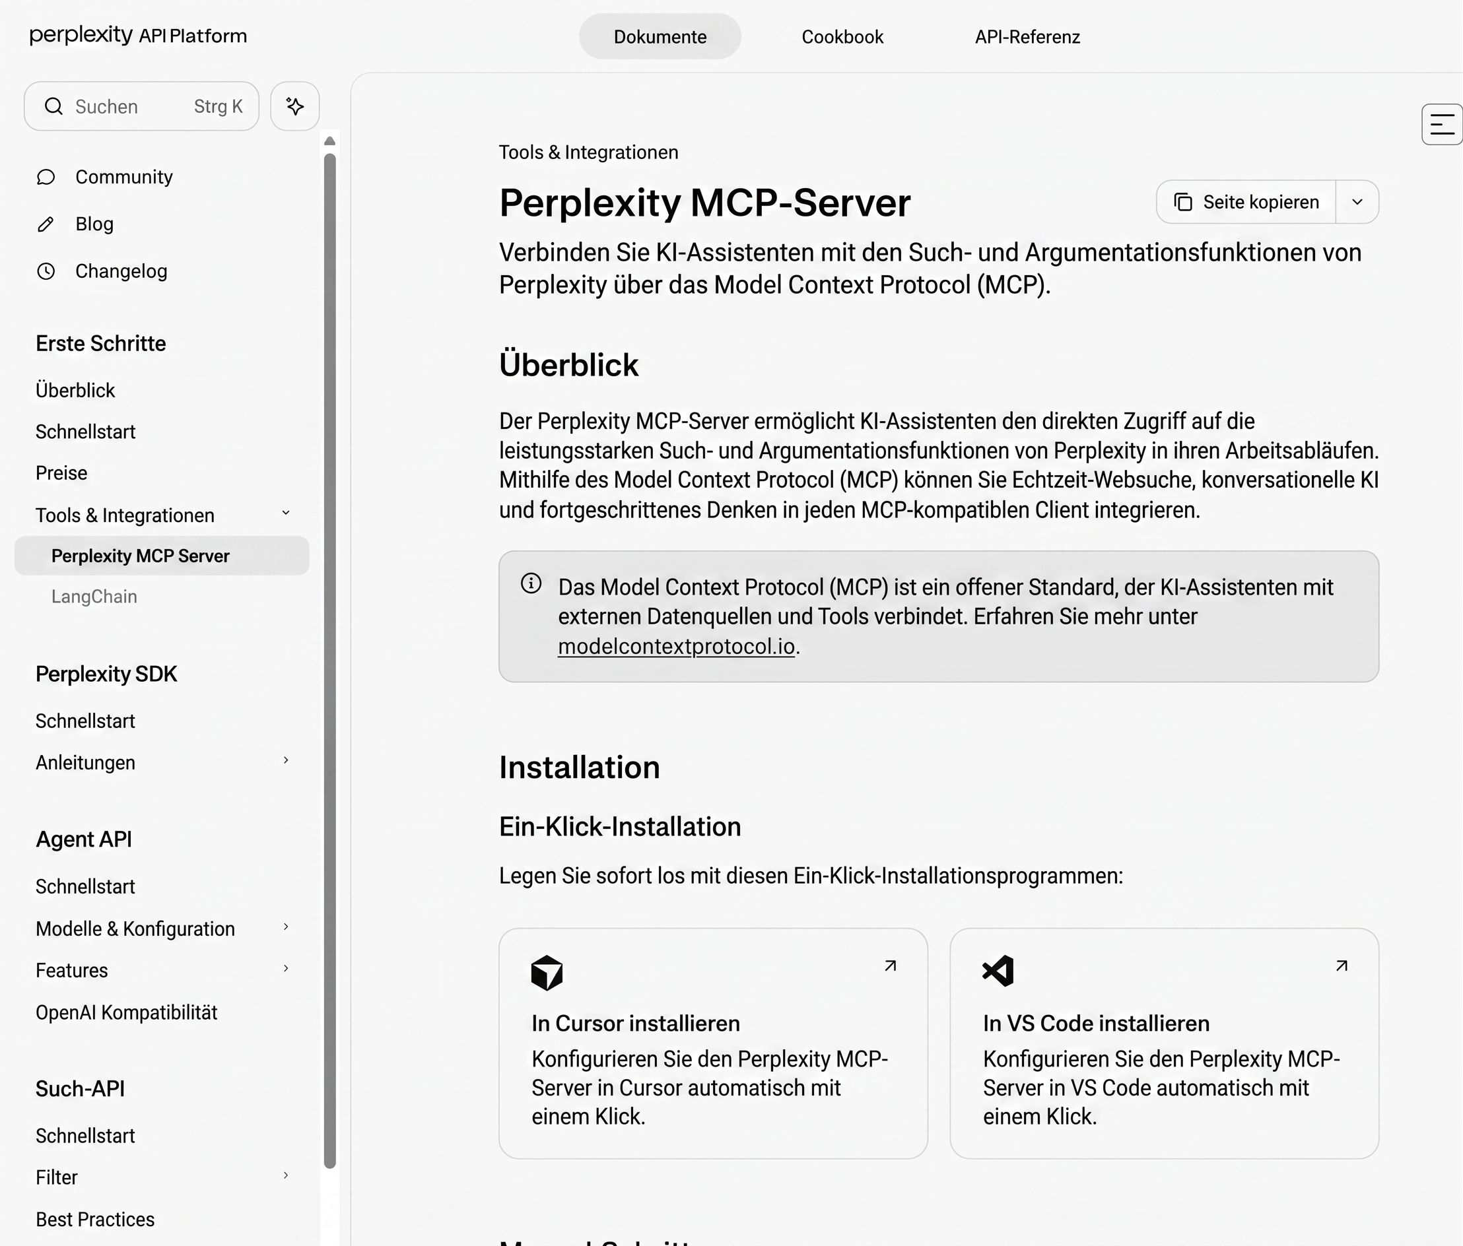Expand the Anleitungen section chevron
The height and width of the screenshot is (1246, 1463).
286,760
